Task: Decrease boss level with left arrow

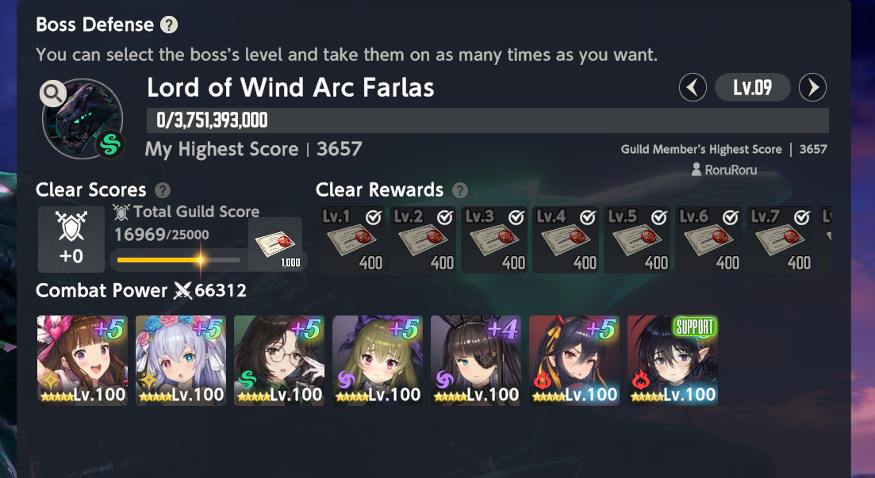Action: point(693,87)
